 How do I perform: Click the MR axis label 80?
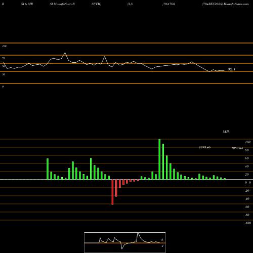247,150
